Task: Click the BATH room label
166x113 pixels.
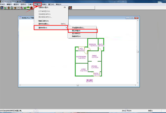Action: 101,44
